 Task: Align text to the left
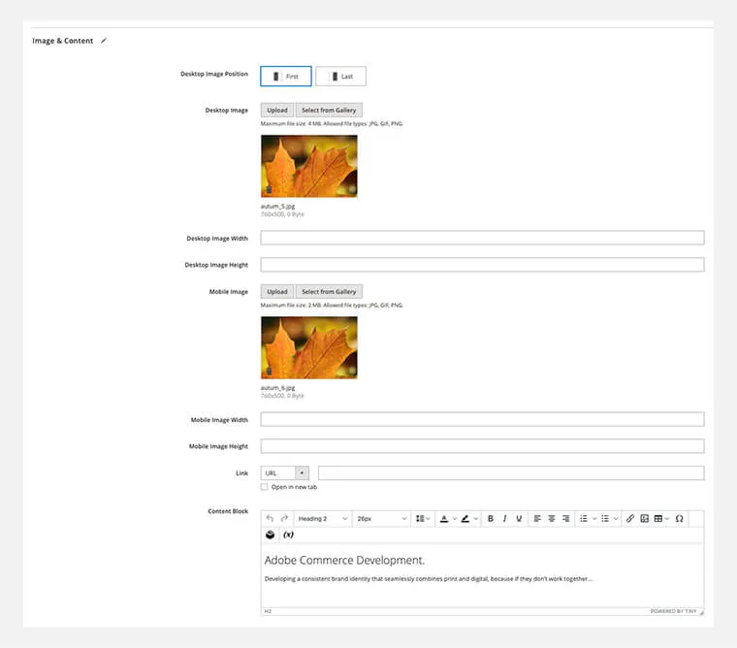(537, 518)
